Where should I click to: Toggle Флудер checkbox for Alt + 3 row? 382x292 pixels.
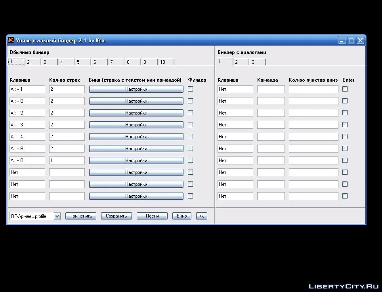point(190,125)
